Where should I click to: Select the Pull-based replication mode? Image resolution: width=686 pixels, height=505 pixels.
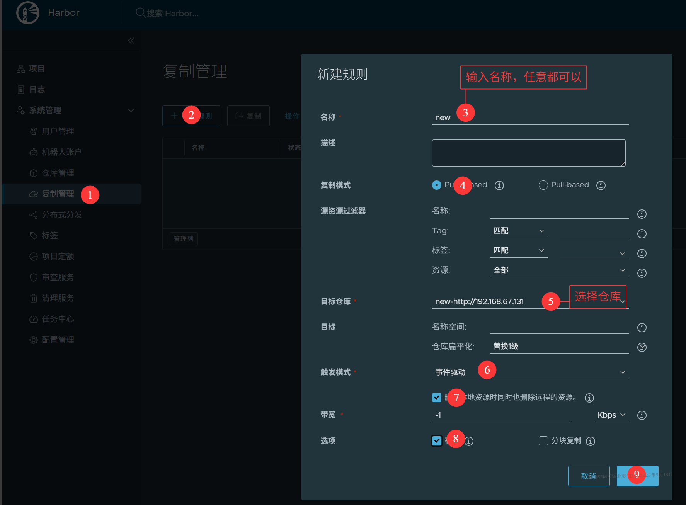click(x=543, y=185)
